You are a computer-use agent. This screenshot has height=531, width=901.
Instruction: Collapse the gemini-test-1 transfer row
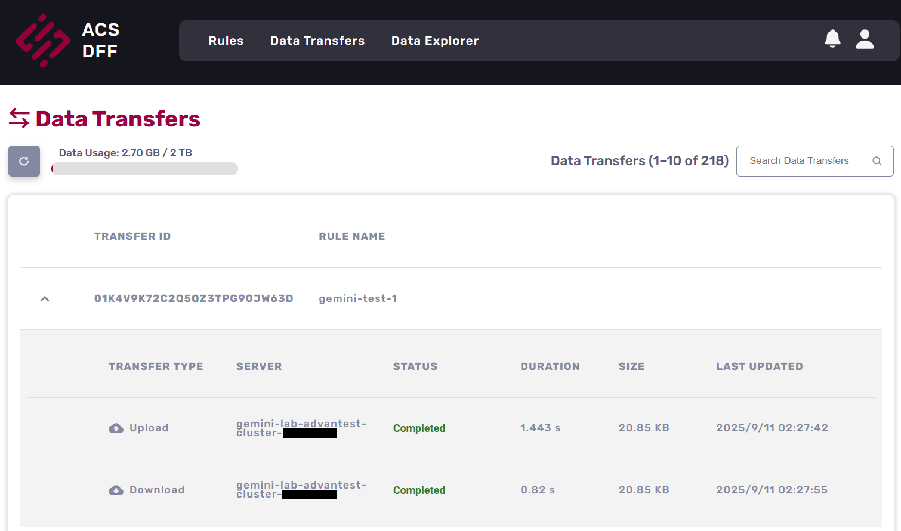[x=45, y=299]
